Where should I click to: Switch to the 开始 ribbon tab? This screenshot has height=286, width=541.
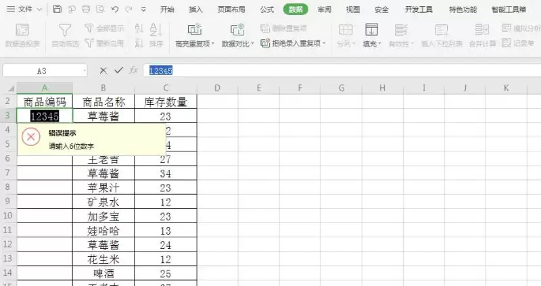click(x=167, y=9)
